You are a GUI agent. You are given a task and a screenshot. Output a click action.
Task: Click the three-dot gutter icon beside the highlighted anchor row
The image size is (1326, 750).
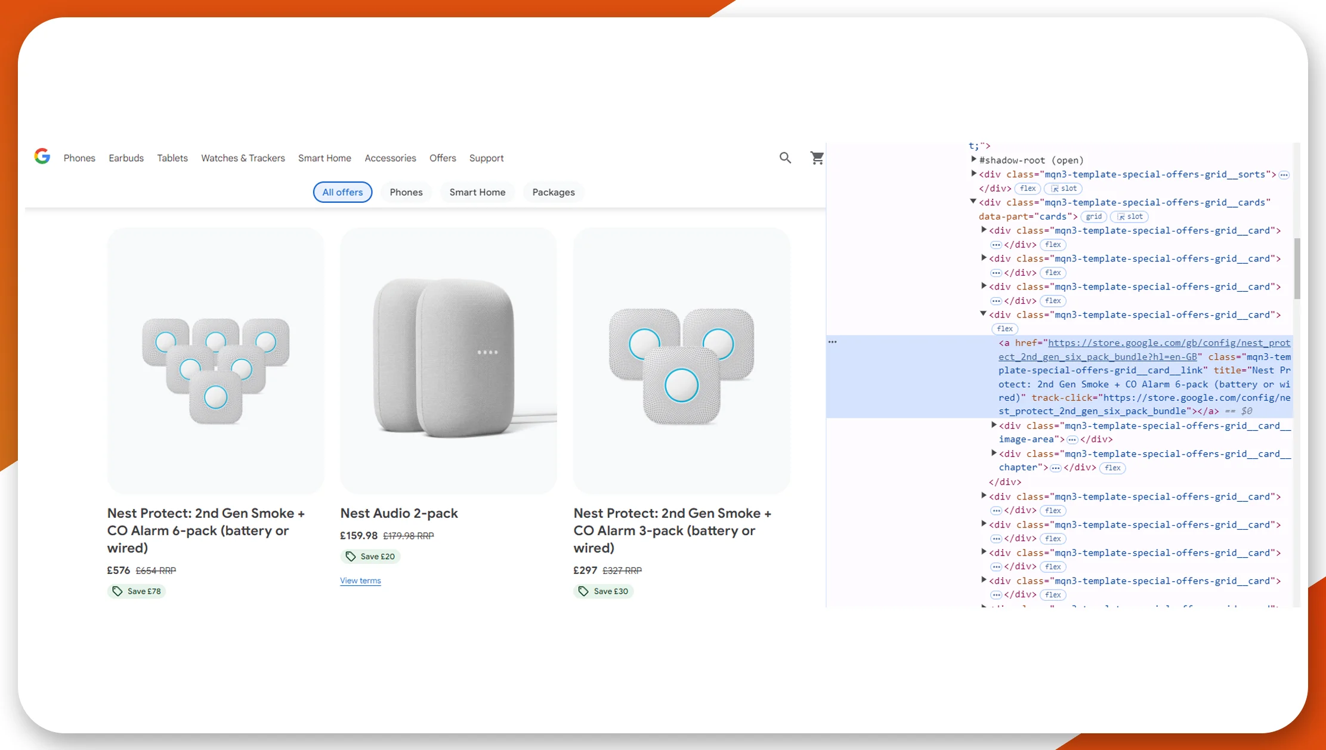(x=832, y=342)
